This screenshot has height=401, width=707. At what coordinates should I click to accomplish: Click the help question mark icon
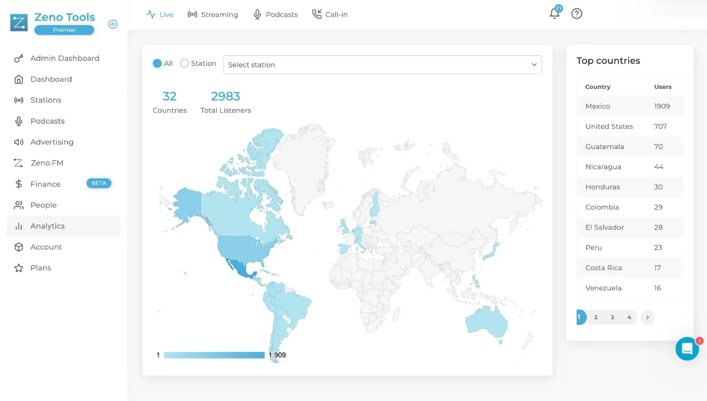click(x=577, y=14)
